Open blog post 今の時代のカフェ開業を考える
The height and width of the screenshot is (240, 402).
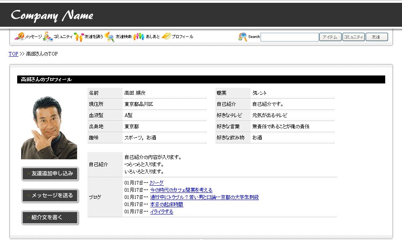tap(181, 190)
